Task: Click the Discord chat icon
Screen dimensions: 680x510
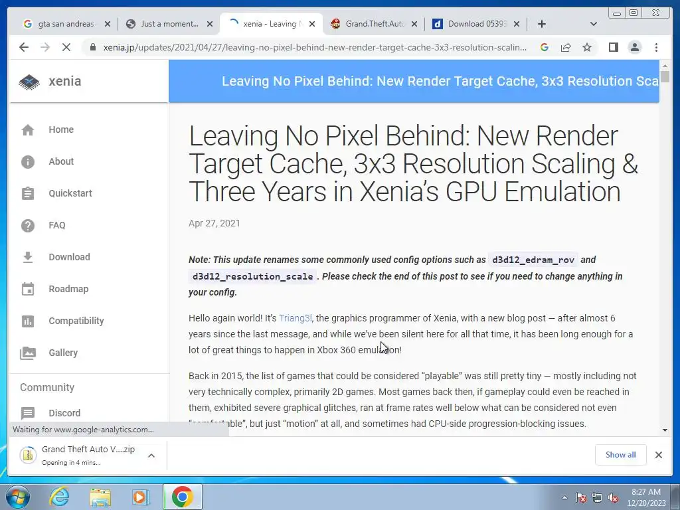Action: (28, 413)
